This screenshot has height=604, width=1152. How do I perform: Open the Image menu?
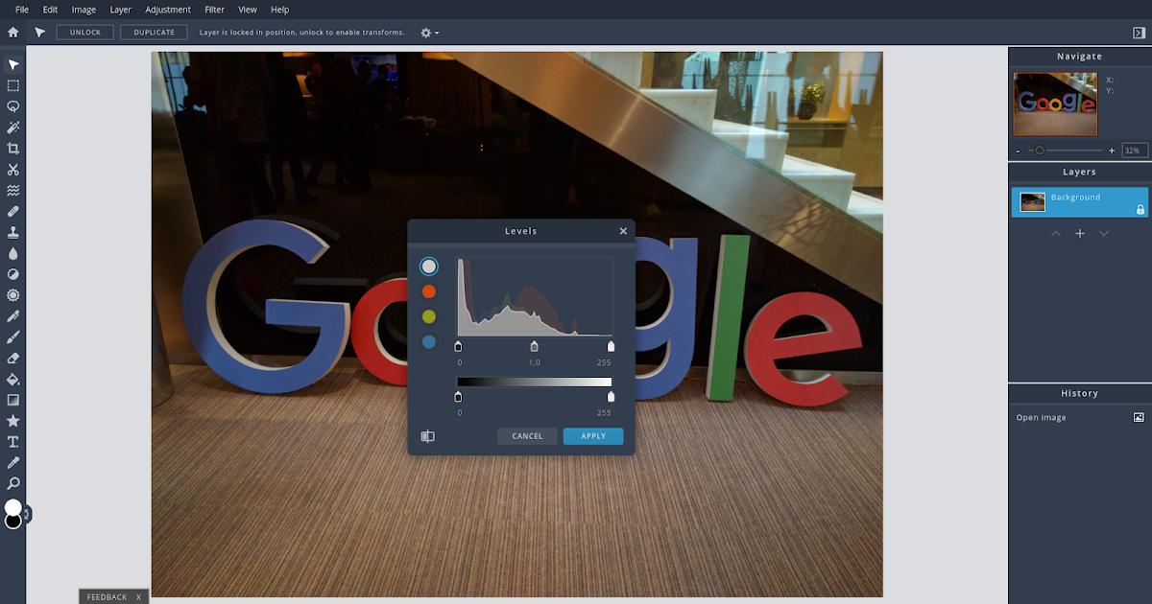[x=84, y=10]
